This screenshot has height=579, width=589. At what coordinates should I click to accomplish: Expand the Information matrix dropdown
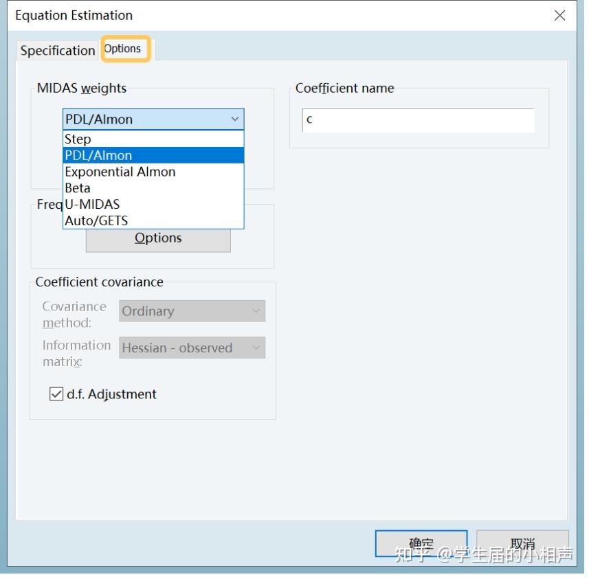tap(192, 348)
